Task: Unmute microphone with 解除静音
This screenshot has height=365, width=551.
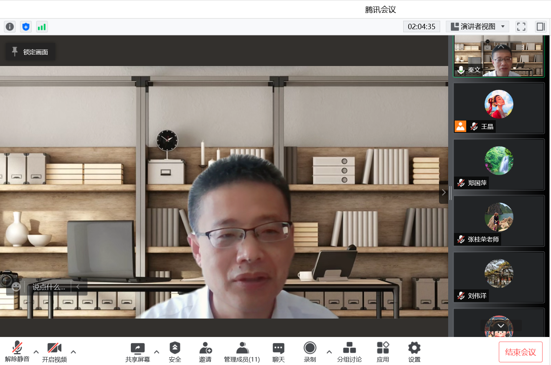Action: [x=17, y=352]
